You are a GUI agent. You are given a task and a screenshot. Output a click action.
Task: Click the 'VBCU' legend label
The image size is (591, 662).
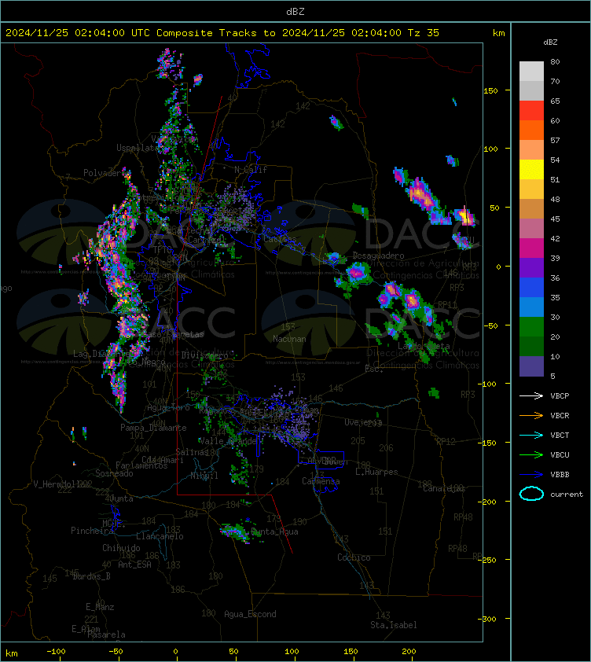point(560,455)
